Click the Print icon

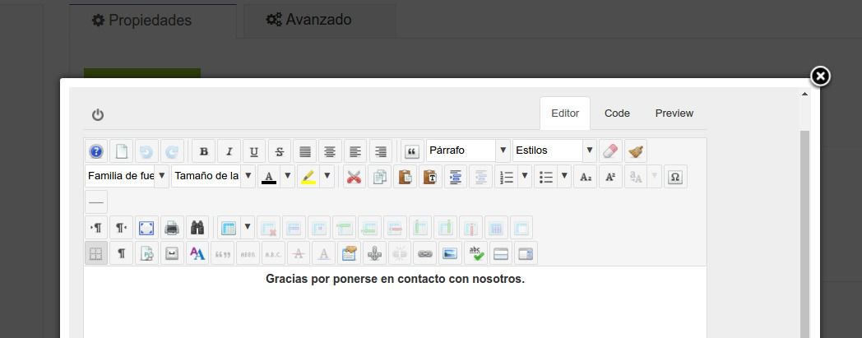tap(172, 227)
